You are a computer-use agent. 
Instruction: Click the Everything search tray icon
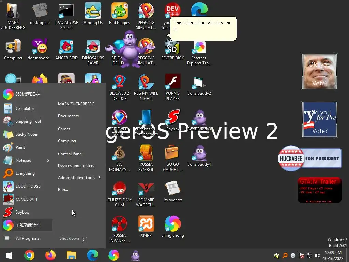(x=285, y=256)
